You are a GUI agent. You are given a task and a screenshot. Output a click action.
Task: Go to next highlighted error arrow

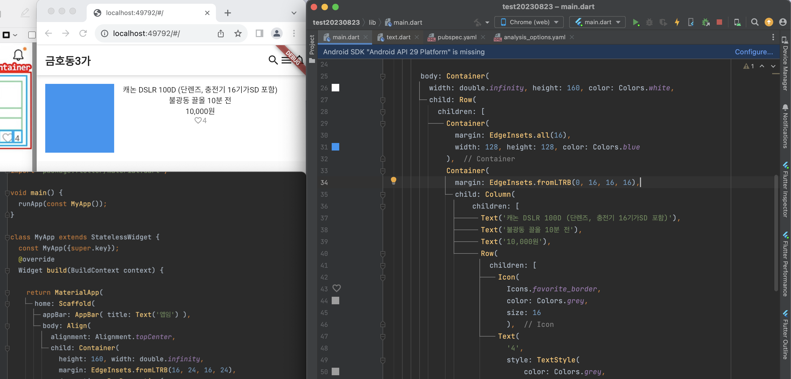point(773,66)
